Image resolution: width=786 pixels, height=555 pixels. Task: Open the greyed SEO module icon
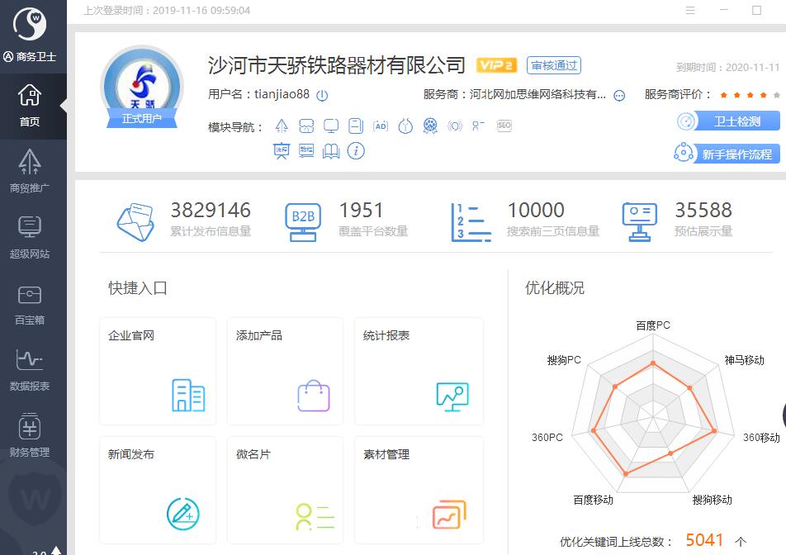(x=504, y=126)
